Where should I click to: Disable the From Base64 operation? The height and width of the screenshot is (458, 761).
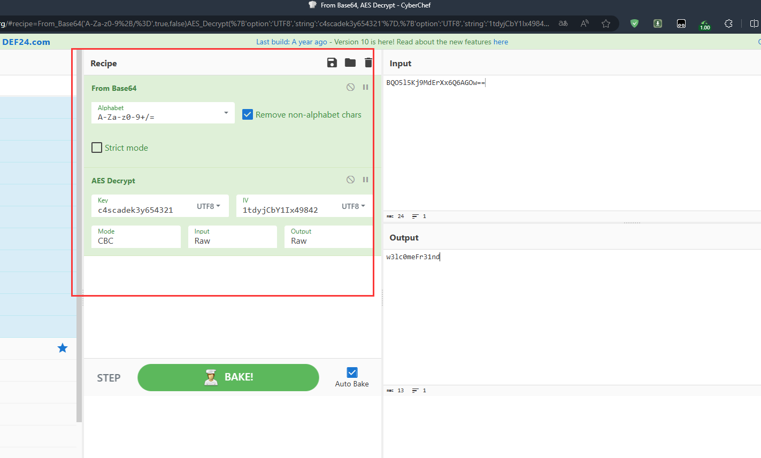coord(350,87)
